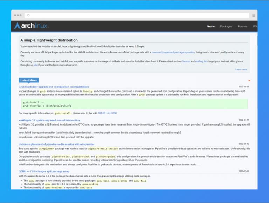Click the RSS feed icon beside Latest News
Image resolution: width=269 pixels, height=203 pixels.
point(249,80)
